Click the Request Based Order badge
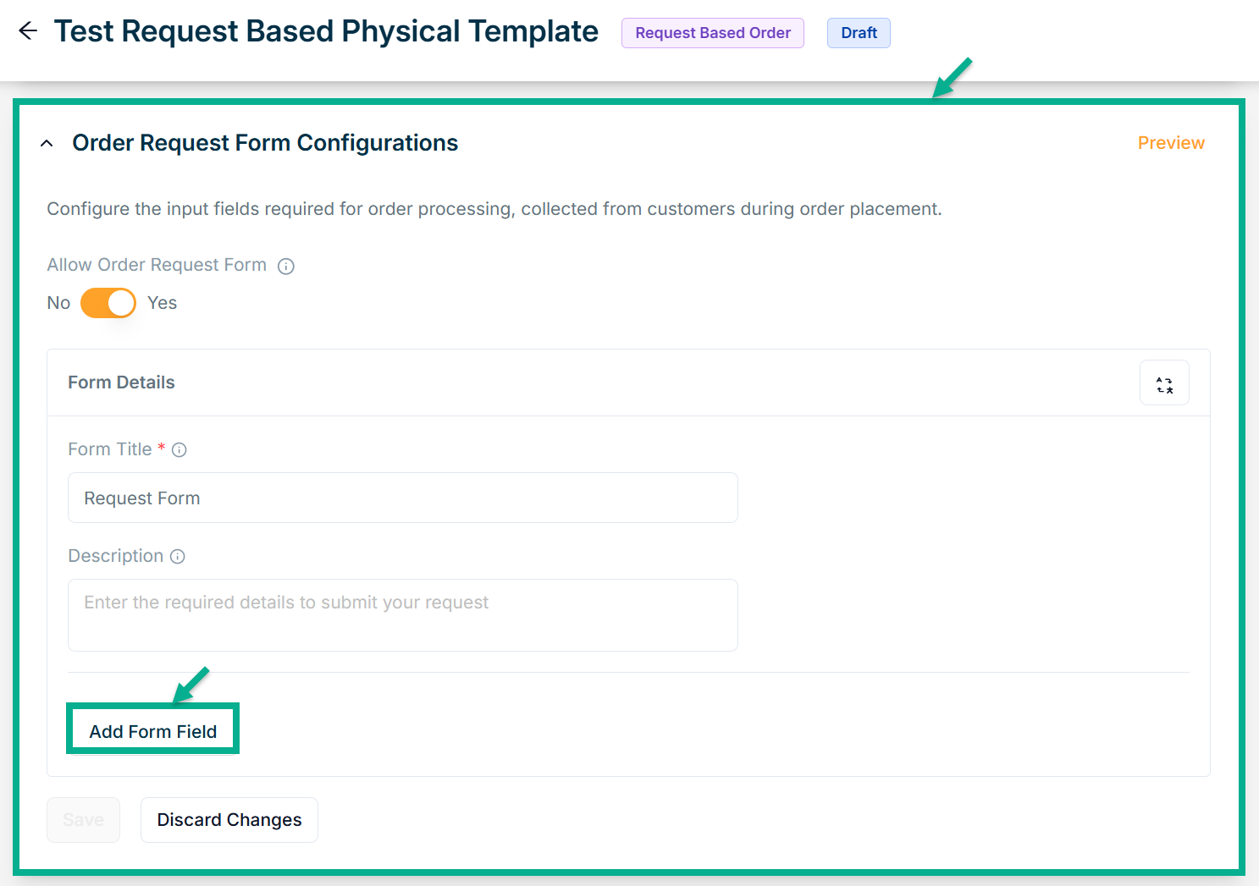This screenshot has height=886, width=1259. [x=712, y=33]
